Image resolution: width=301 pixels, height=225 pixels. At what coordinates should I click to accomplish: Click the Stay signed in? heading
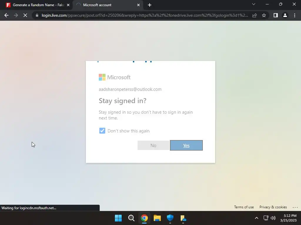click(x=123, y=101)
